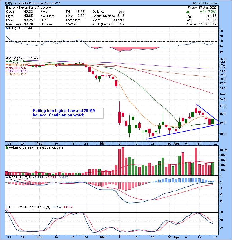This screenshot has width=232, height=240.
Task: Click the MACD histogram value 0.425
Action: coord(64,178)
